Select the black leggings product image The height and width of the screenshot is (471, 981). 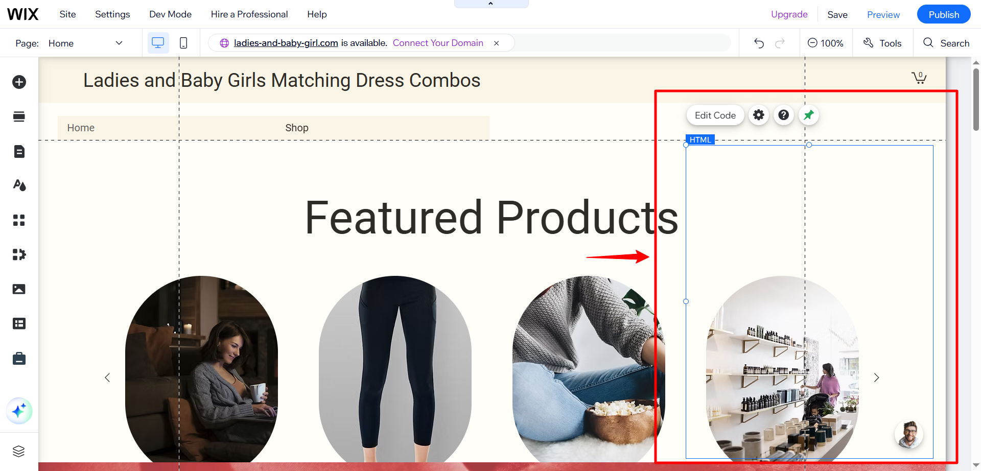pos(395,369)
